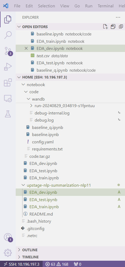Open baseline_q.ipynb in code folder
This screenshot has height=267, width=125.
coord(70,127)
